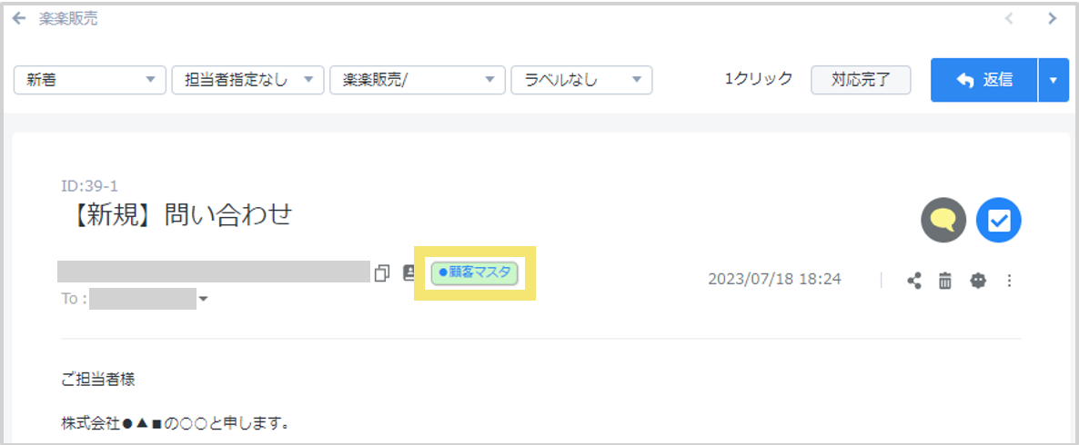
Task: Open the 新着 status dropdown
Action: (x=90, y=80)
